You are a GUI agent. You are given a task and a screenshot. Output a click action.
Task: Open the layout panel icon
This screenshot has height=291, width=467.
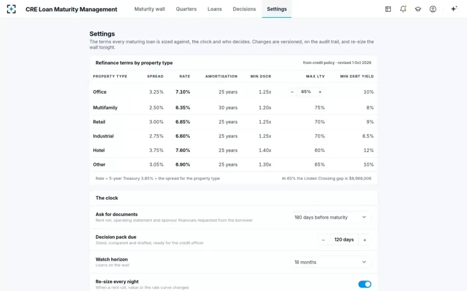[388, 9]
